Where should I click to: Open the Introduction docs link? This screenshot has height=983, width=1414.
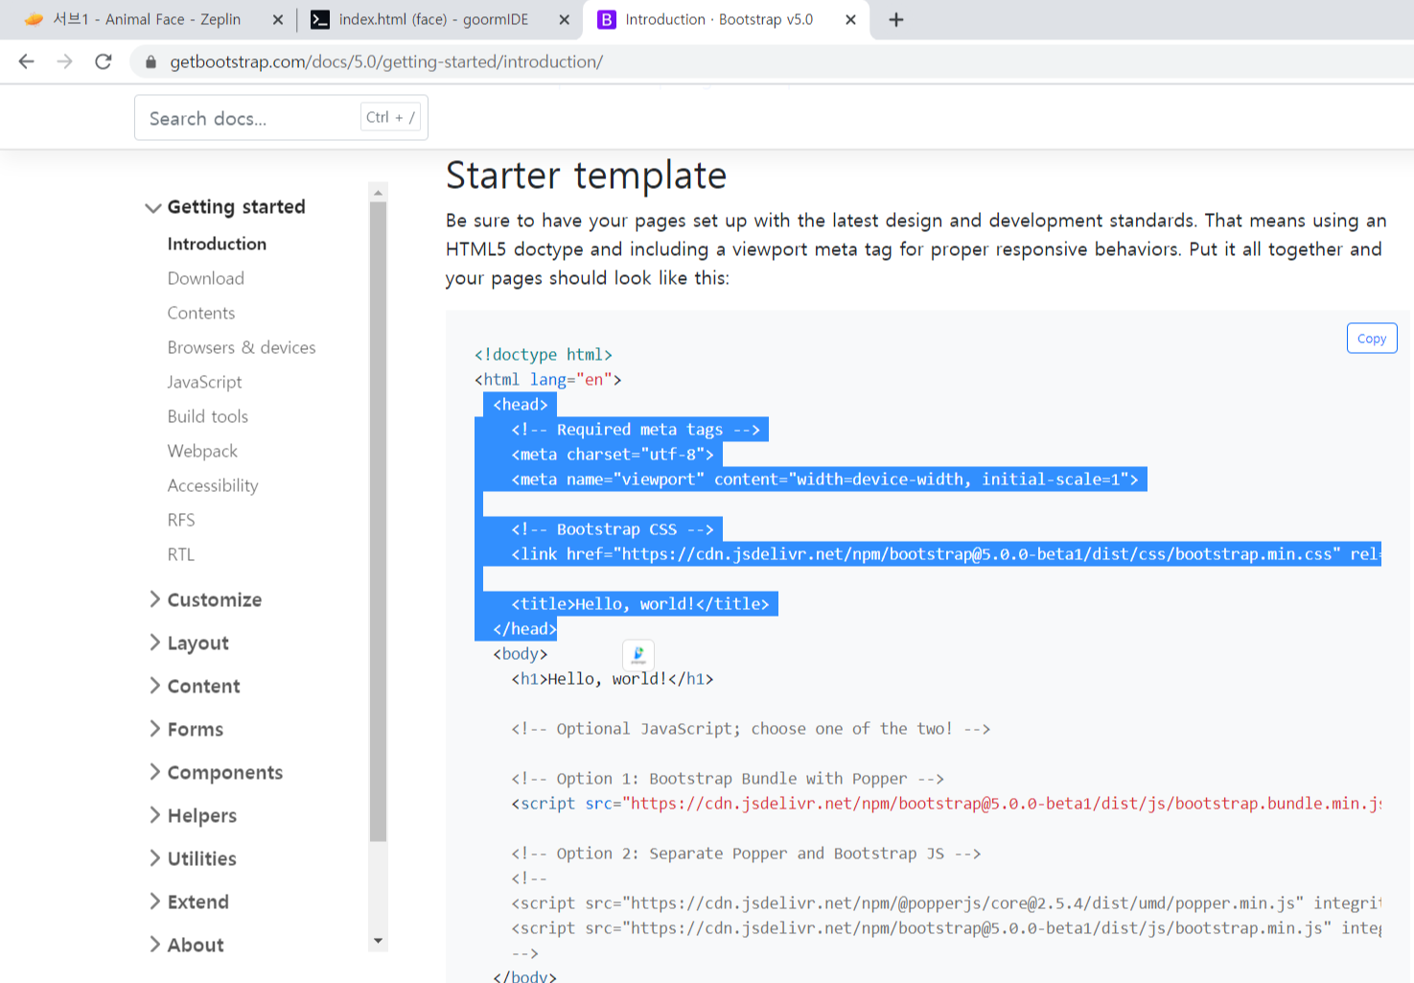point(217,244)
